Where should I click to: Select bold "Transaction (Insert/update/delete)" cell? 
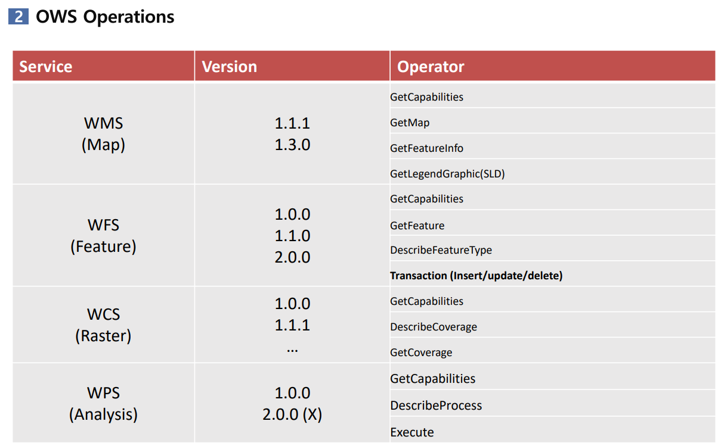click(x=553, y=275)
